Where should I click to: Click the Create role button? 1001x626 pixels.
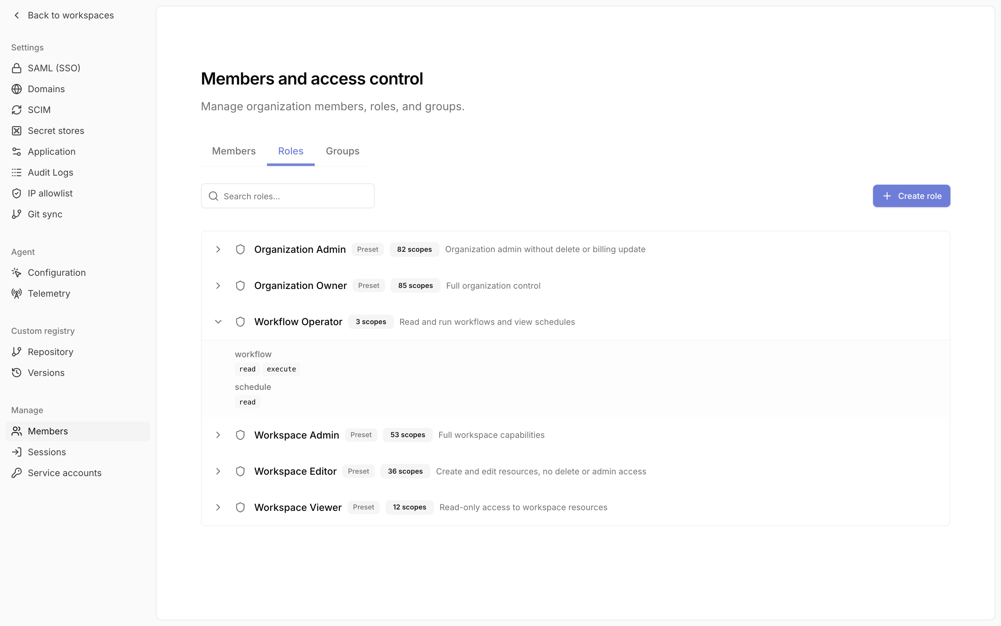(911, 196)
